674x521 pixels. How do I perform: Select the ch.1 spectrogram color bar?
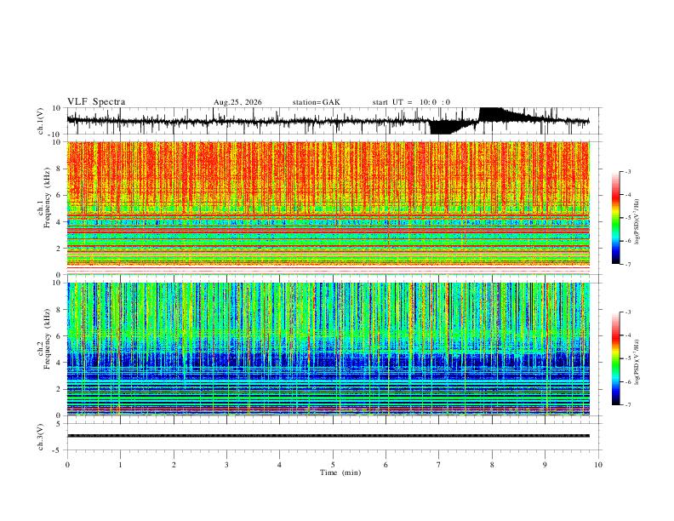click(615, 218)
